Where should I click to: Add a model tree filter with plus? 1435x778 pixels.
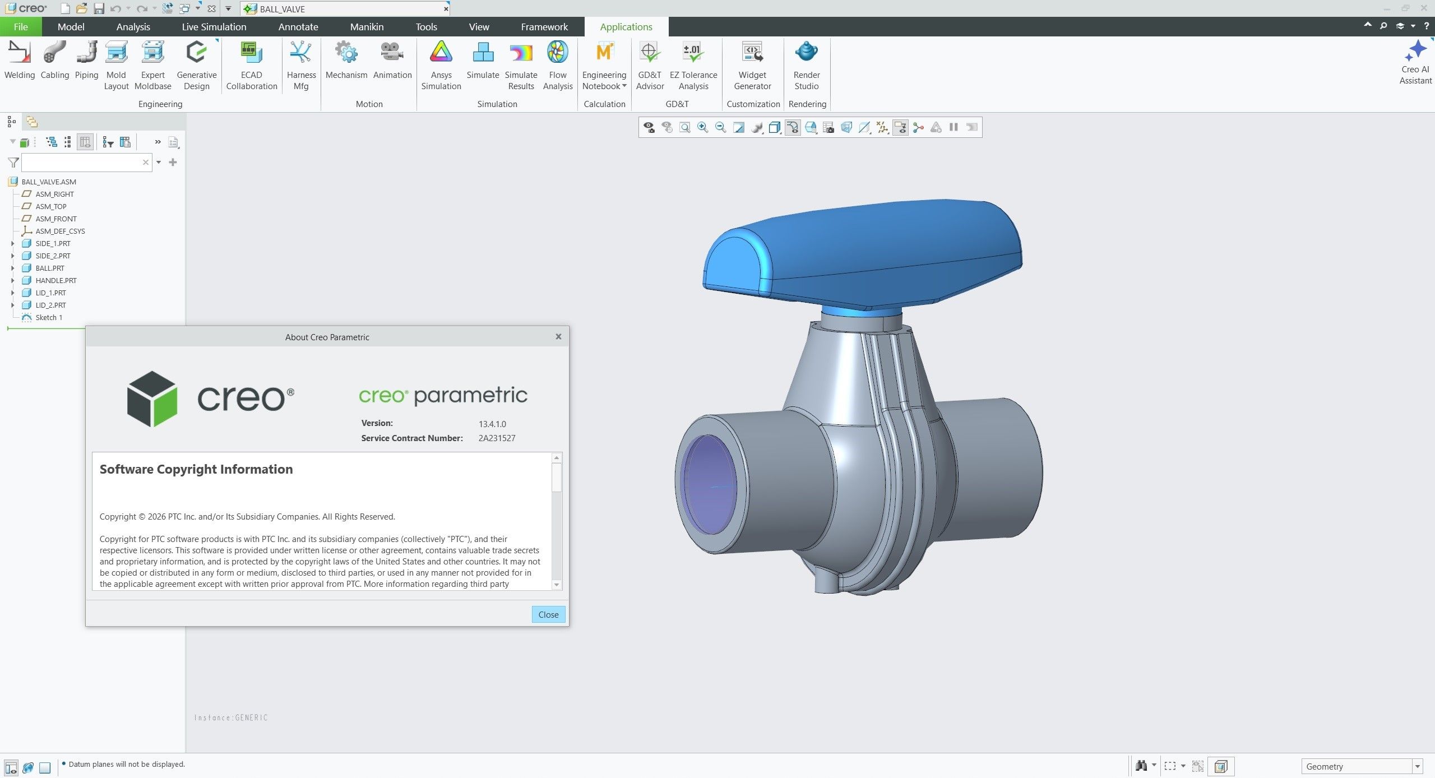pos(173,163)
